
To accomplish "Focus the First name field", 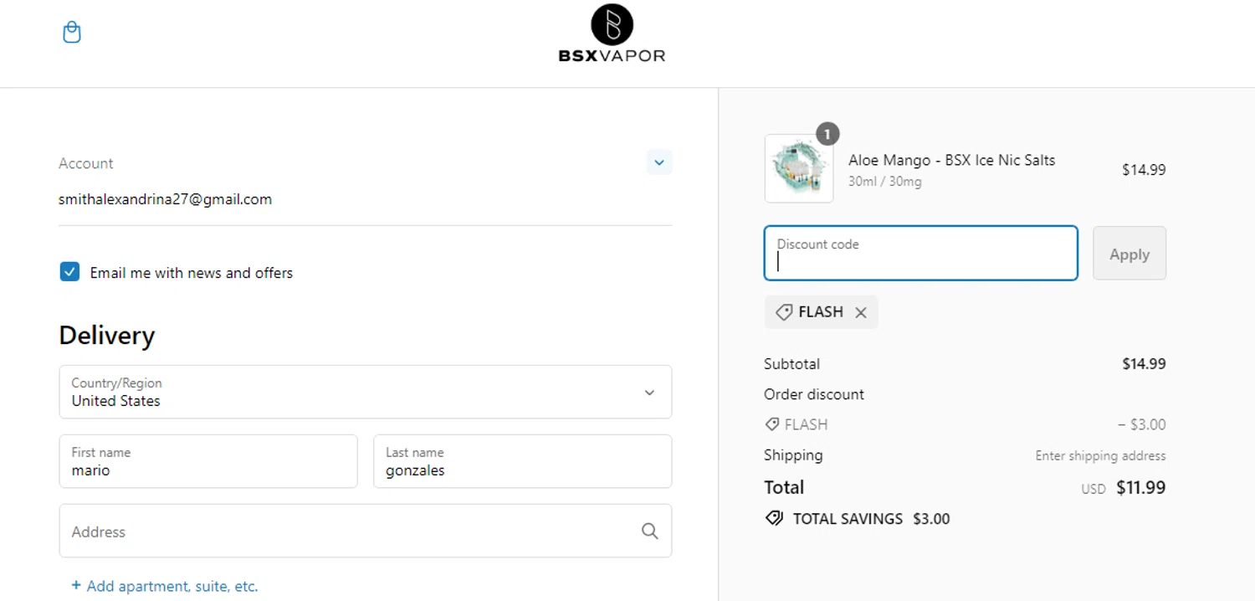I will coord(208,461).
